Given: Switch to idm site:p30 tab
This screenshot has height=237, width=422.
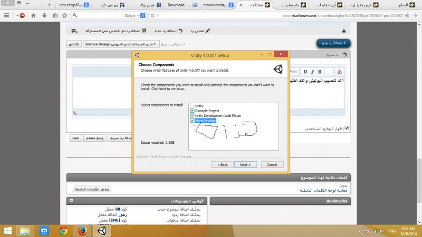Looking at the screenshot, I should point(74,5).
